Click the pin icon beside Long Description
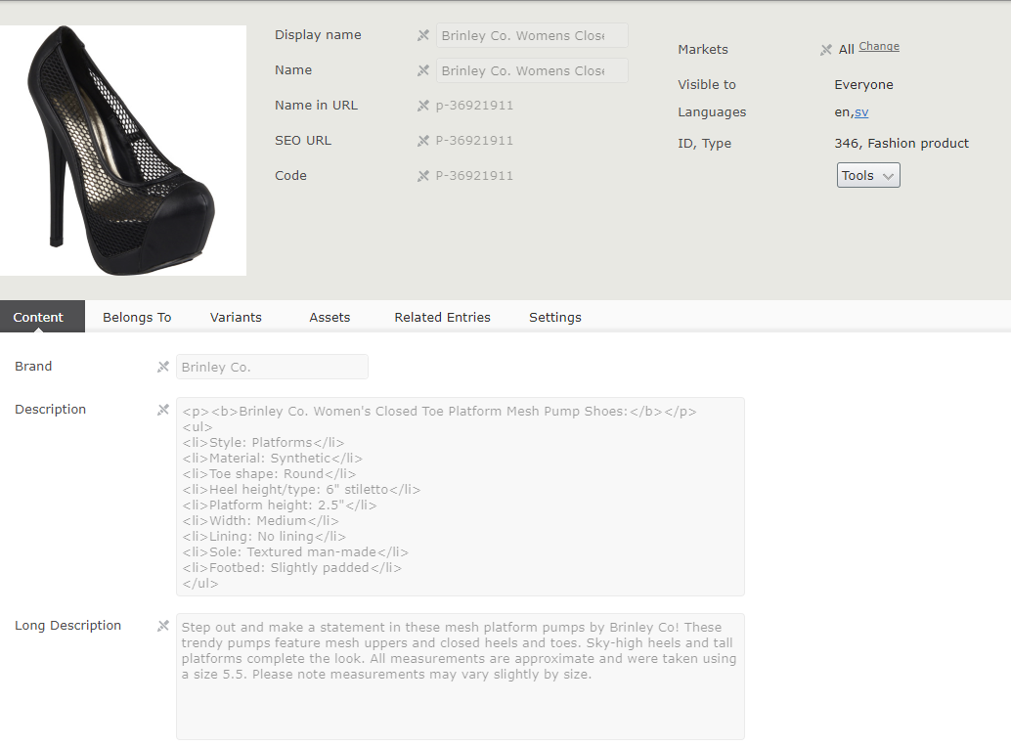The image size is (1011, 747). tap(163, 625)
